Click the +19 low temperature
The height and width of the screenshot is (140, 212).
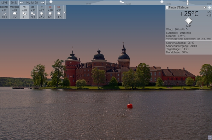[x=208, y=15]
